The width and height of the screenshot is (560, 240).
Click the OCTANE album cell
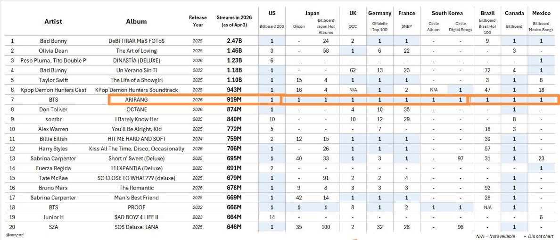click(x=136, y=109)
